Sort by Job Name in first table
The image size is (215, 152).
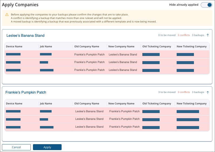[46, 47]
